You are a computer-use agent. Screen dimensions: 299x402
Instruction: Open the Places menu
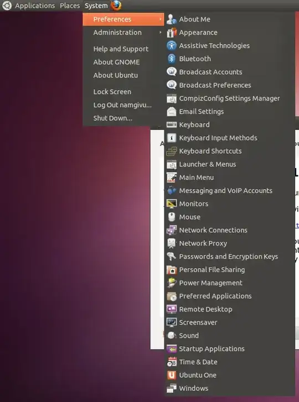pos(70,6)
